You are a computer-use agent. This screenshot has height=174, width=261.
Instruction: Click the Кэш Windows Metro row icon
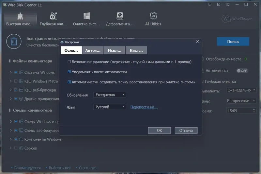click(21, 81)
